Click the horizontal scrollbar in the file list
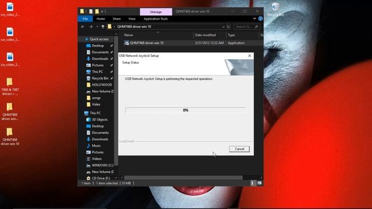The height and width of the screenshot is (209, 372). click(184, 178)
